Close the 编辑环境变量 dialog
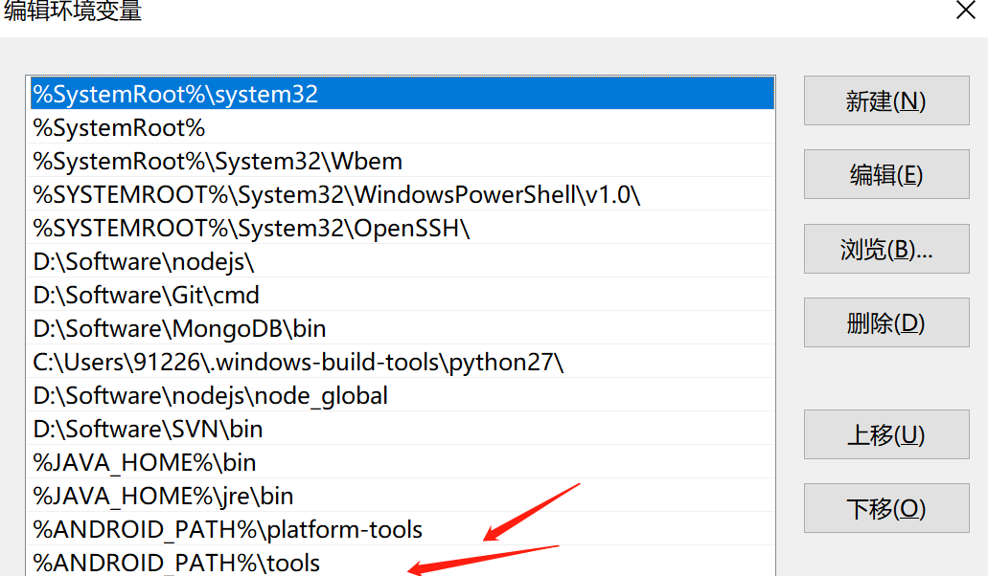This screenshot has width=988, height=576. pyautogui.click(x=966, y=11)
